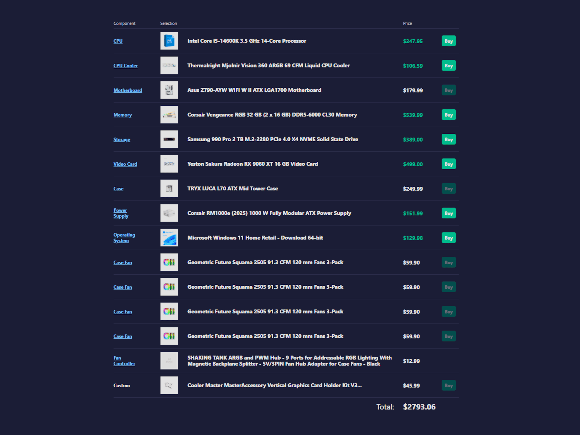
Task: Open the SHAKING TANK ARGB and PWM Hub name
Action: (289, 361)
